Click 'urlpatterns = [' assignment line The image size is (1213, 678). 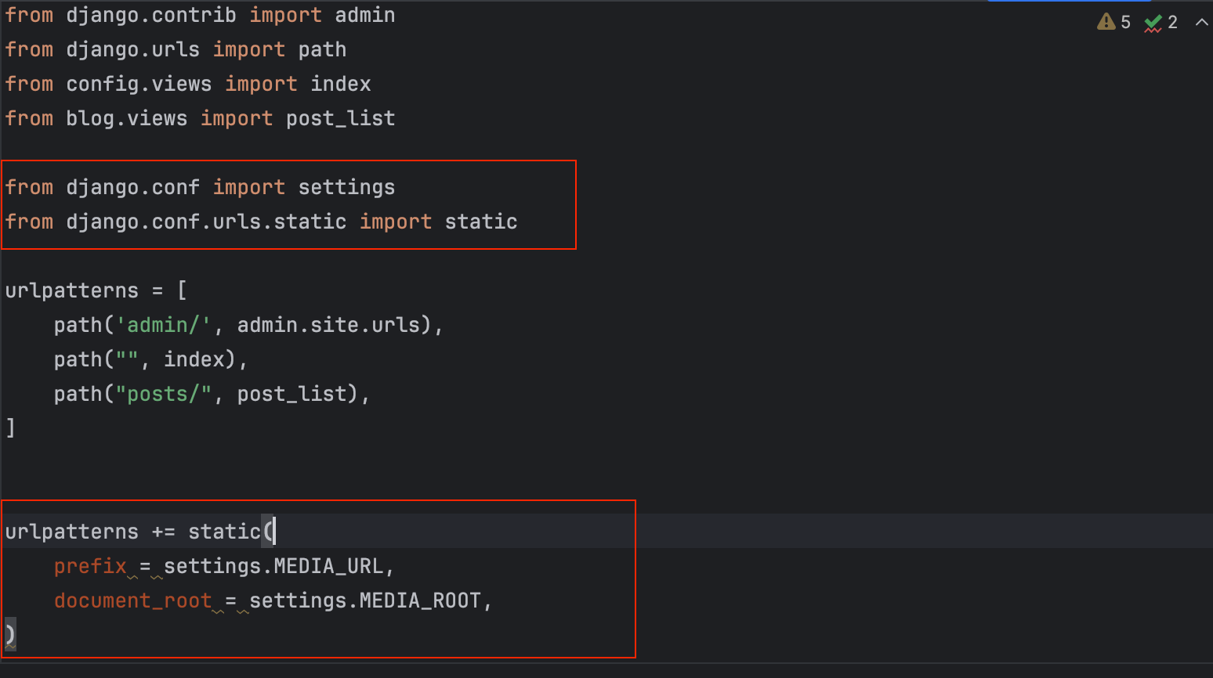click(96, 290)
